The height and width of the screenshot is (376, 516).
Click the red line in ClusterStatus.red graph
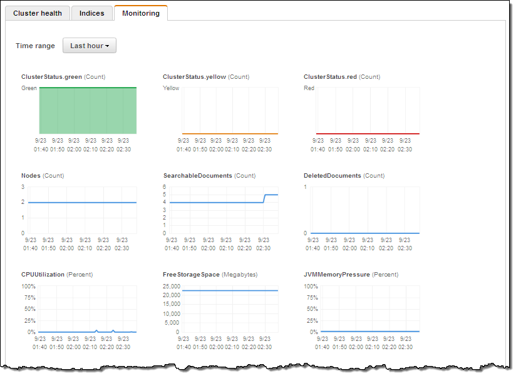point(368,133)
